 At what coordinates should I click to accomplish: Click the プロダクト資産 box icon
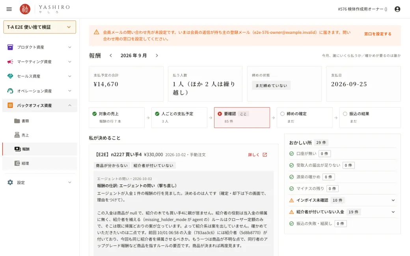[10, 47]
